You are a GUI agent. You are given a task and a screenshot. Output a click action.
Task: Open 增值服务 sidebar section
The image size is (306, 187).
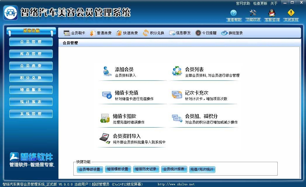click(31, 90)
